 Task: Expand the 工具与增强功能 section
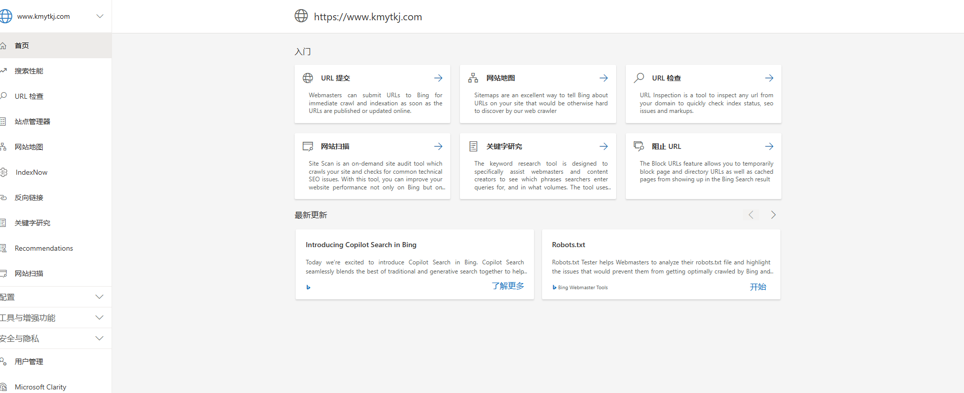(56, 318)
